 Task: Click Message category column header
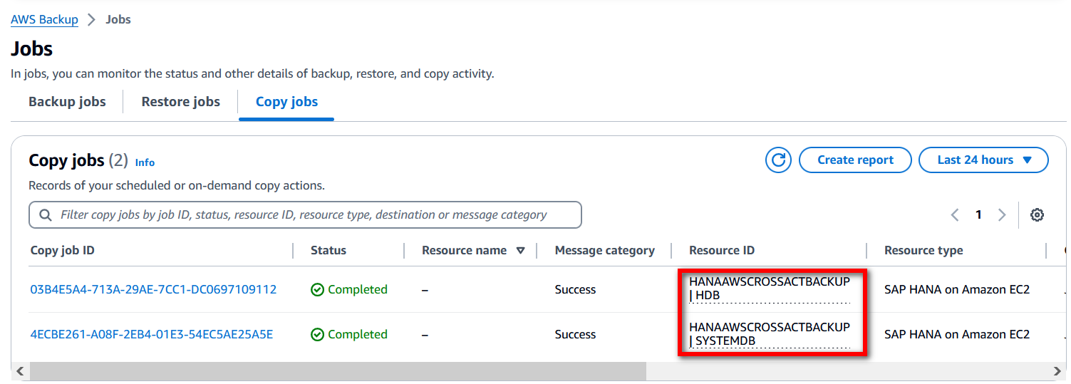click(605, 251)
